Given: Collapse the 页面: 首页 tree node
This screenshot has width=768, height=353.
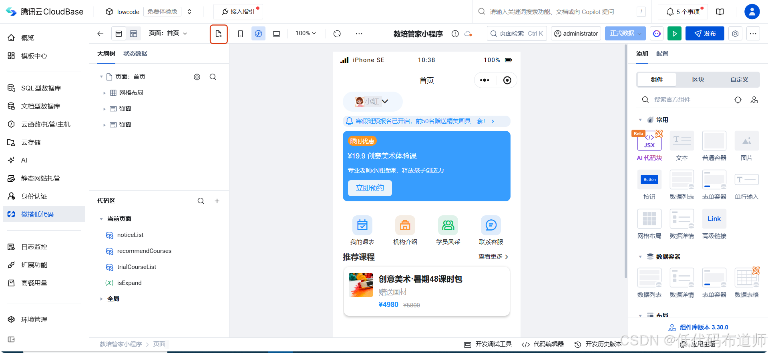Looking at the screenshot, I should [x=101, y=76].
